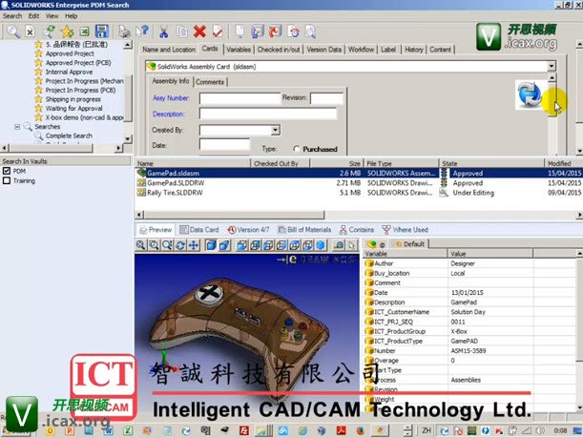Switch to the Variables tab

239,50
